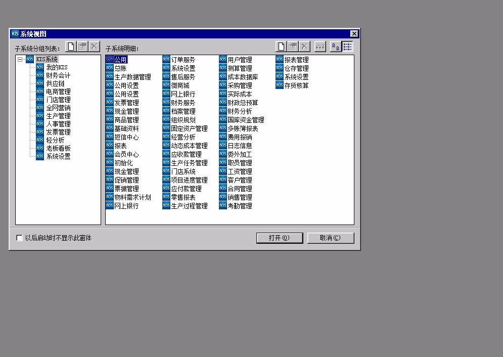Select 我的KIS in group tree
This screenshot has width=503, height=357.
pos(57,67)
